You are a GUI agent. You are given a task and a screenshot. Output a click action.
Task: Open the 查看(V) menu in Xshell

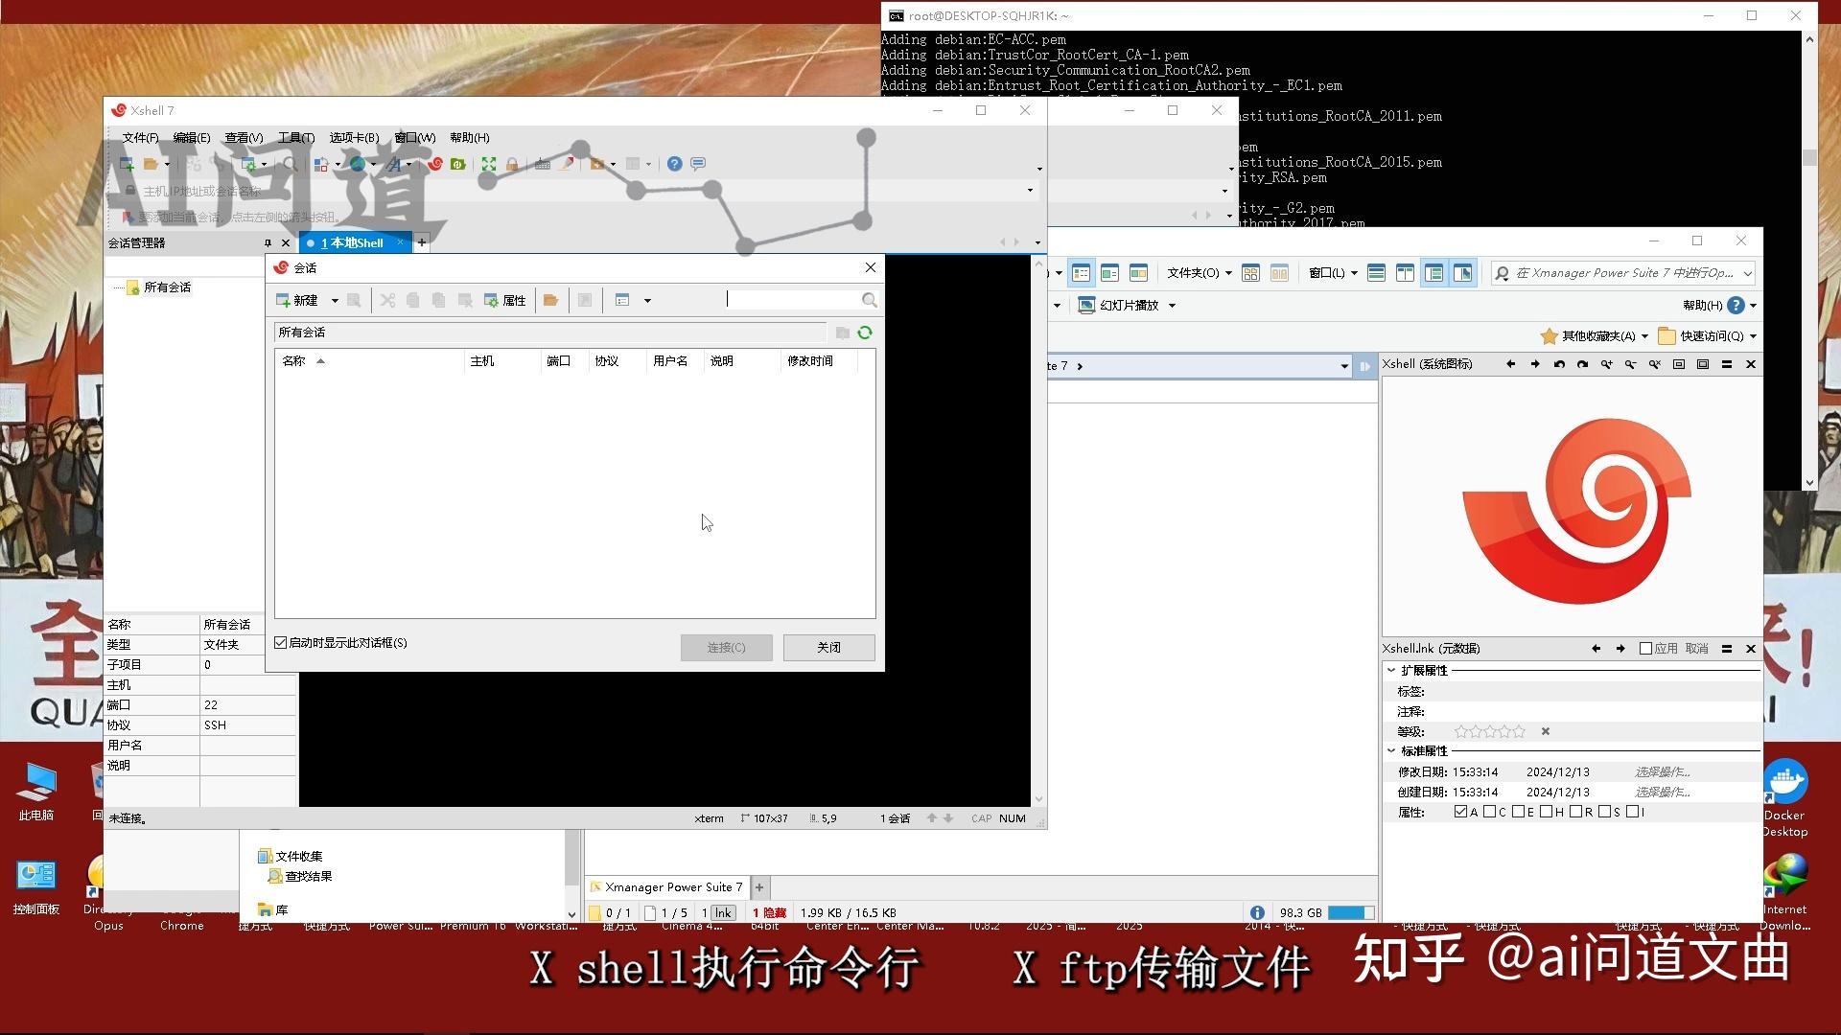244,138
